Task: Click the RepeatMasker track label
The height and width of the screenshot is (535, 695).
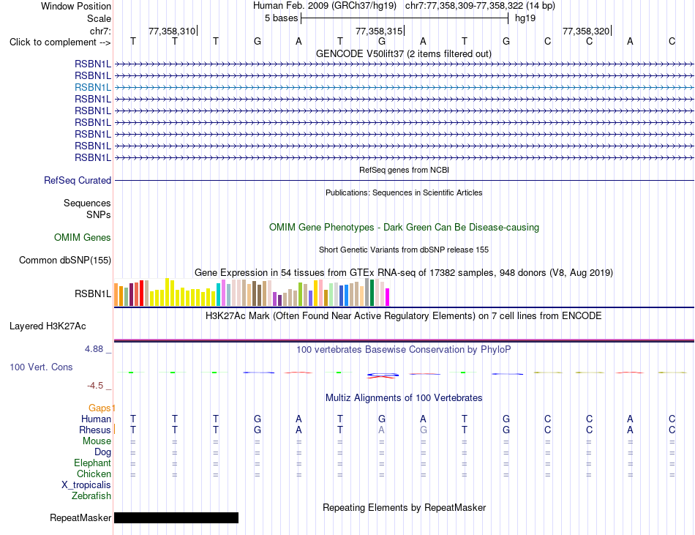Action: 80,517
